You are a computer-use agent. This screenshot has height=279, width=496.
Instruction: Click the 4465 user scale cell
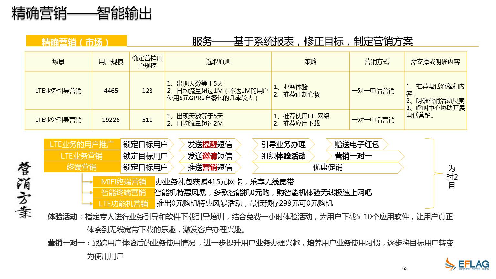(x=111, y=91)
